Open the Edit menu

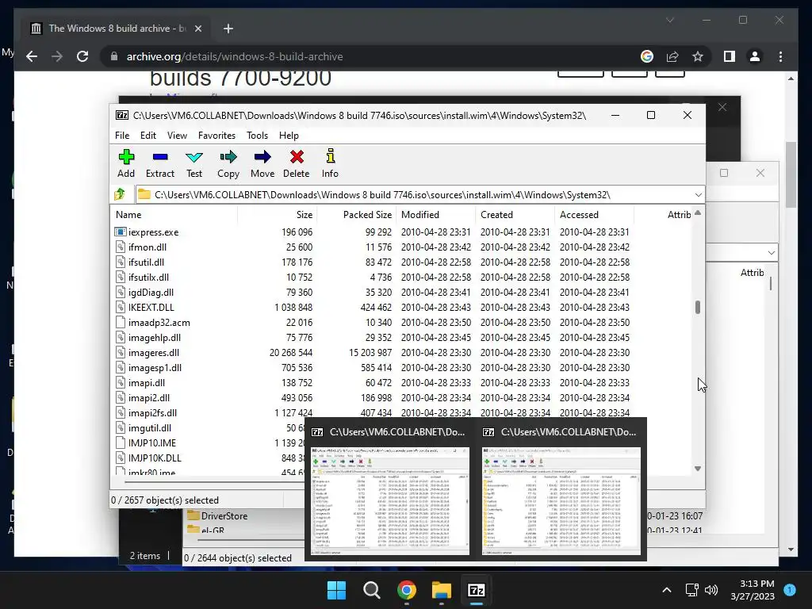coord(148,135)
